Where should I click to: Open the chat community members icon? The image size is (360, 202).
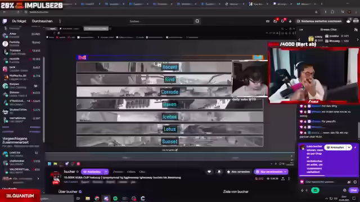(x=355, y=30)
